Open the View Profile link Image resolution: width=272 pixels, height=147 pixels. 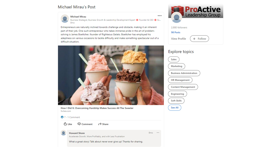click(178, 39)
